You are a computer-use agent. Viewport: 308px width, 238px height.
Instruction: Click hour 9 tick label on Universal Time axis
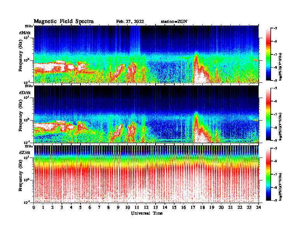[x=118, y=208]
